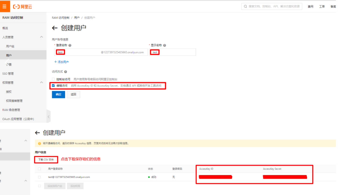Click the 成功 status text
This screenshot has width=338, height=195.
pyautogui.click(x=153, y=177)
